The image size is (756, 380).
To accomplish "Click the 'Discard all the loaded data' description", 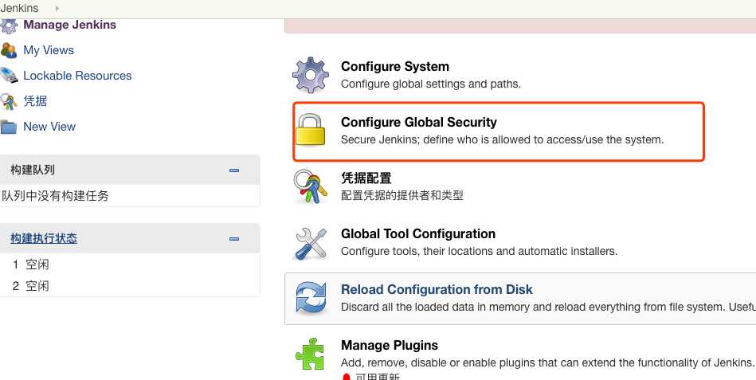I will pos(548,308).
